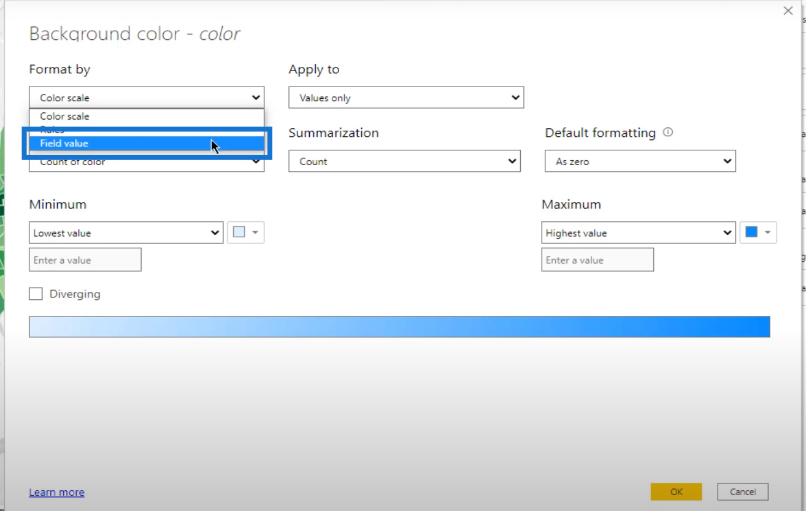Open the Default formatting dropdown
The image size is (806, 511).
tap(640, 161)
